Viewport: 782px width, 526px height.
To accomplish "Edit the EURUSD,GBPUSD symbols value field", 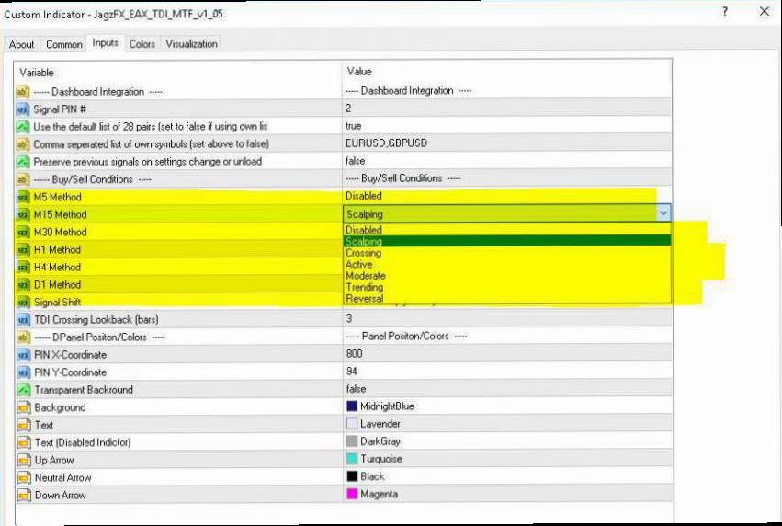I will tap(386, 144).
